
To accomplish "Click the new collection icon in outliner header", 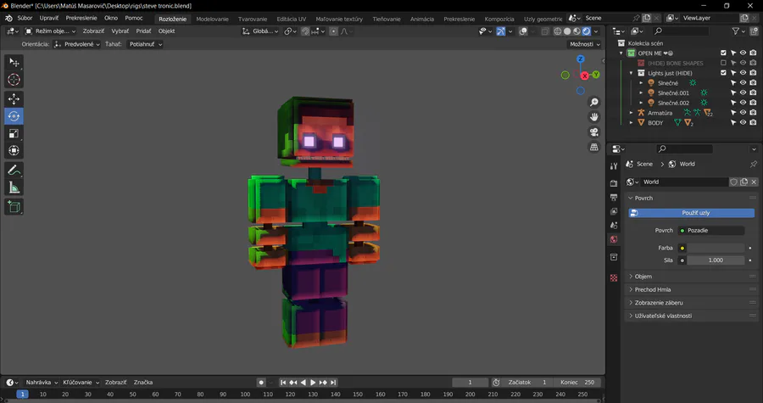I will tap(755, 31).
